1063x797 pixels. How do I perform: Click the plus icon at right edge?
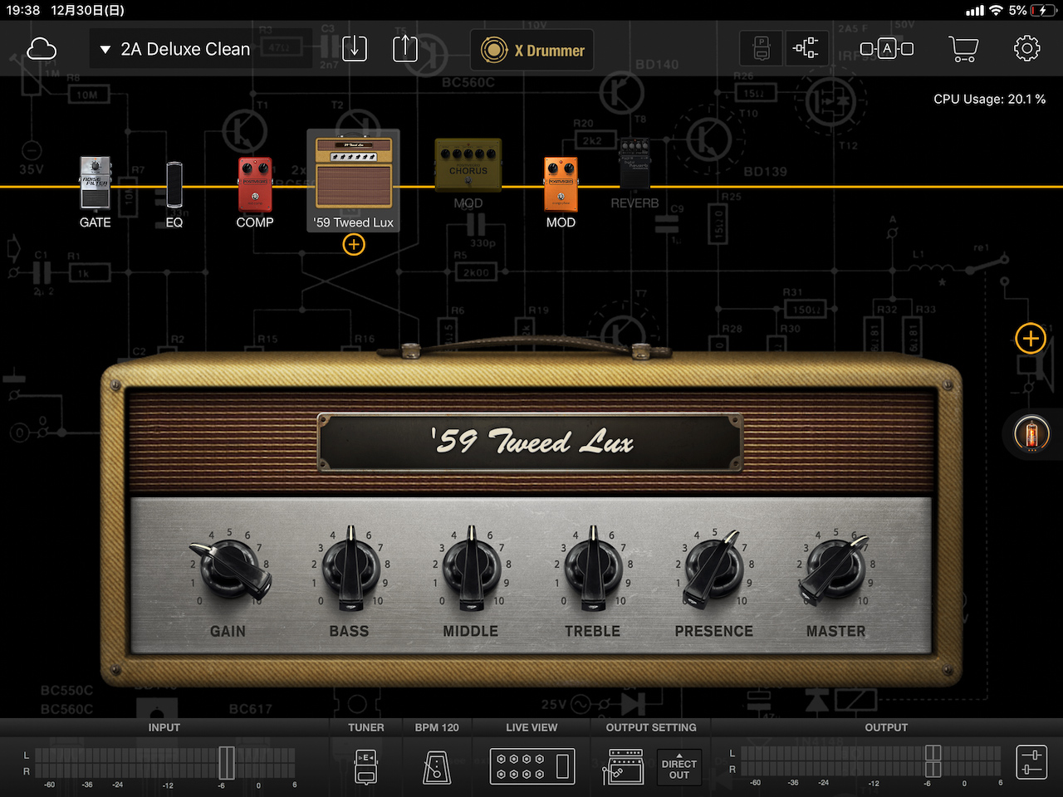[1031, 338]
